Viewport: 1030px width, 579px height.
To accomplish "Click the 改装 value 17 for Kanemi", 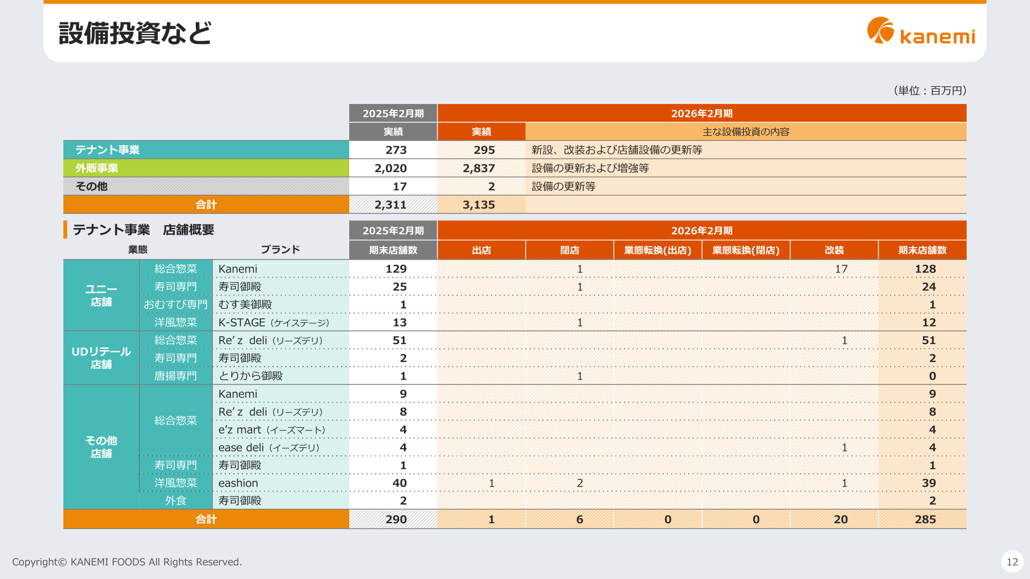I will tap(841, 269).
